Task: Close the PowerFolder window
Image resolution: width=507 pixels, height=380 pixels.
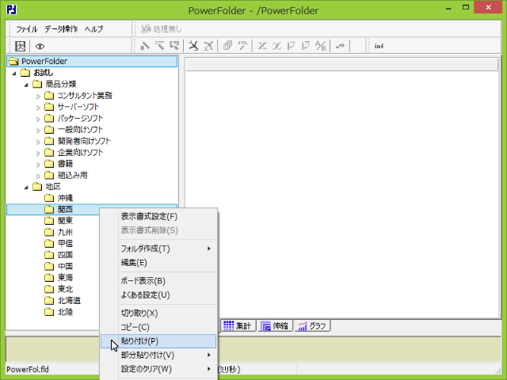Action: click(488, 7)
